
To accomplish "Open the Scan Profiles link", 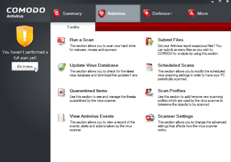I will (x=172, y=91).
